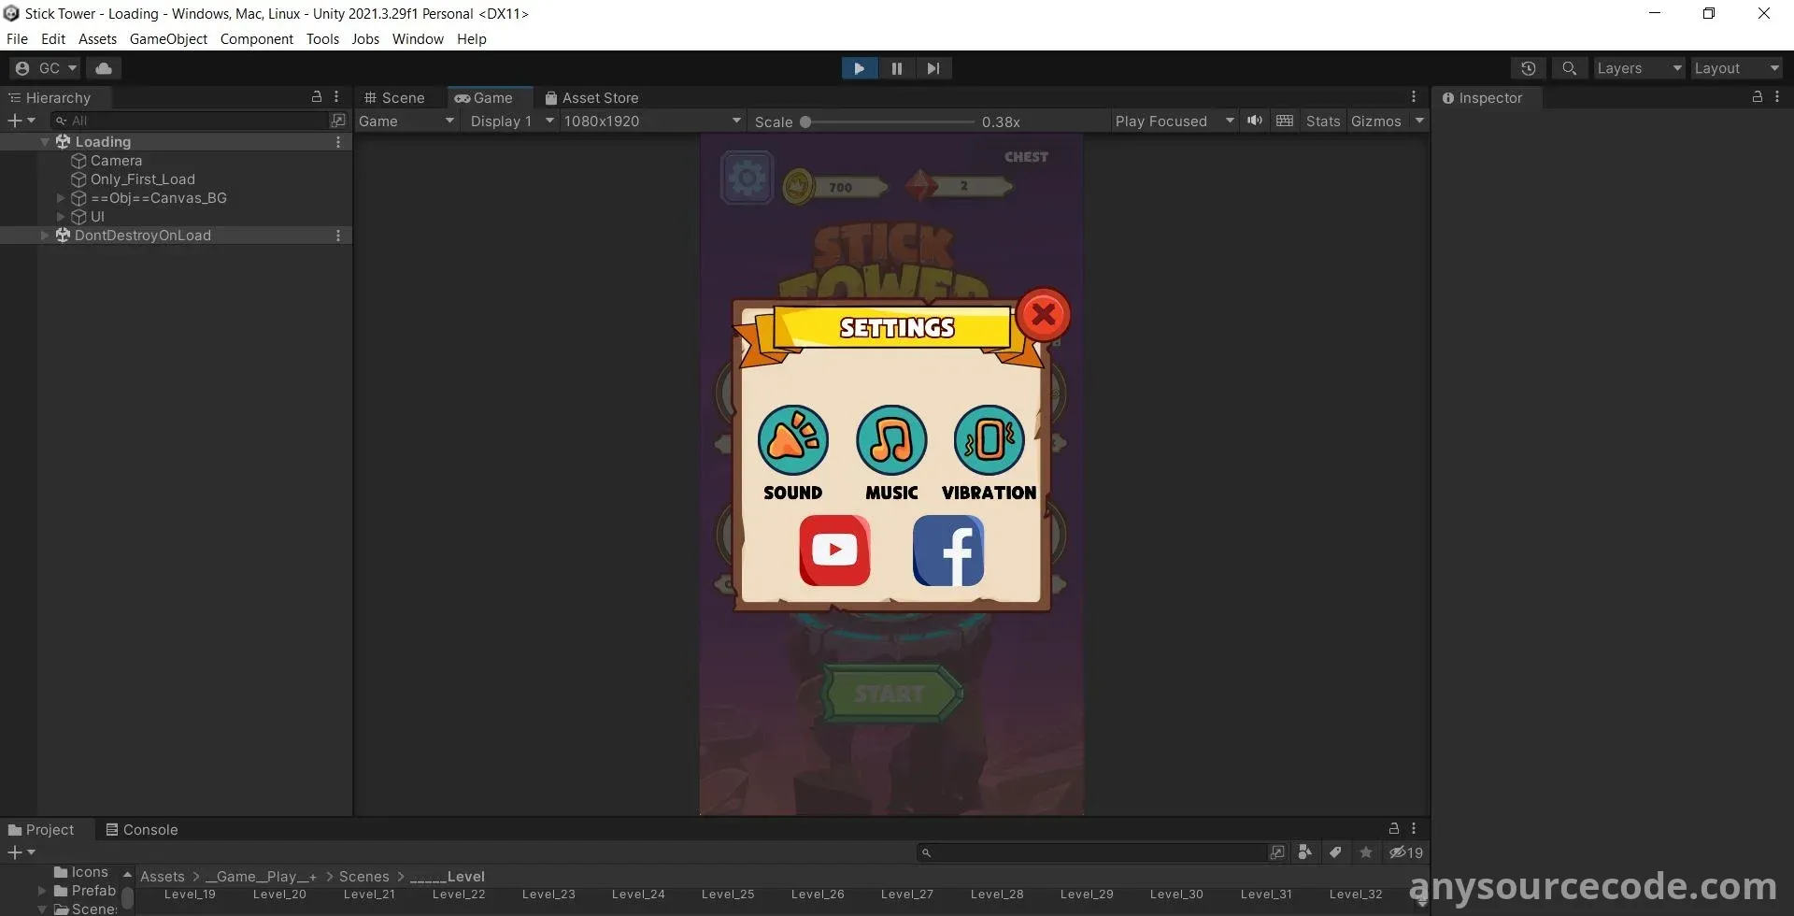Pause the game with Pause button

coord(896,68)
